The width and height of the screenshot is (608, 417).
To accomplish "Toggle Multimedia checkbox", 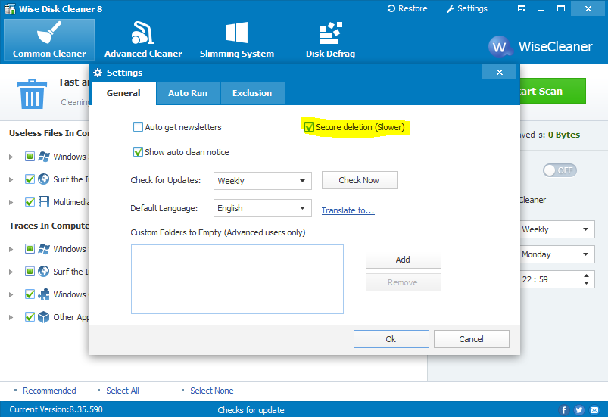I will (x=30, y=202).
